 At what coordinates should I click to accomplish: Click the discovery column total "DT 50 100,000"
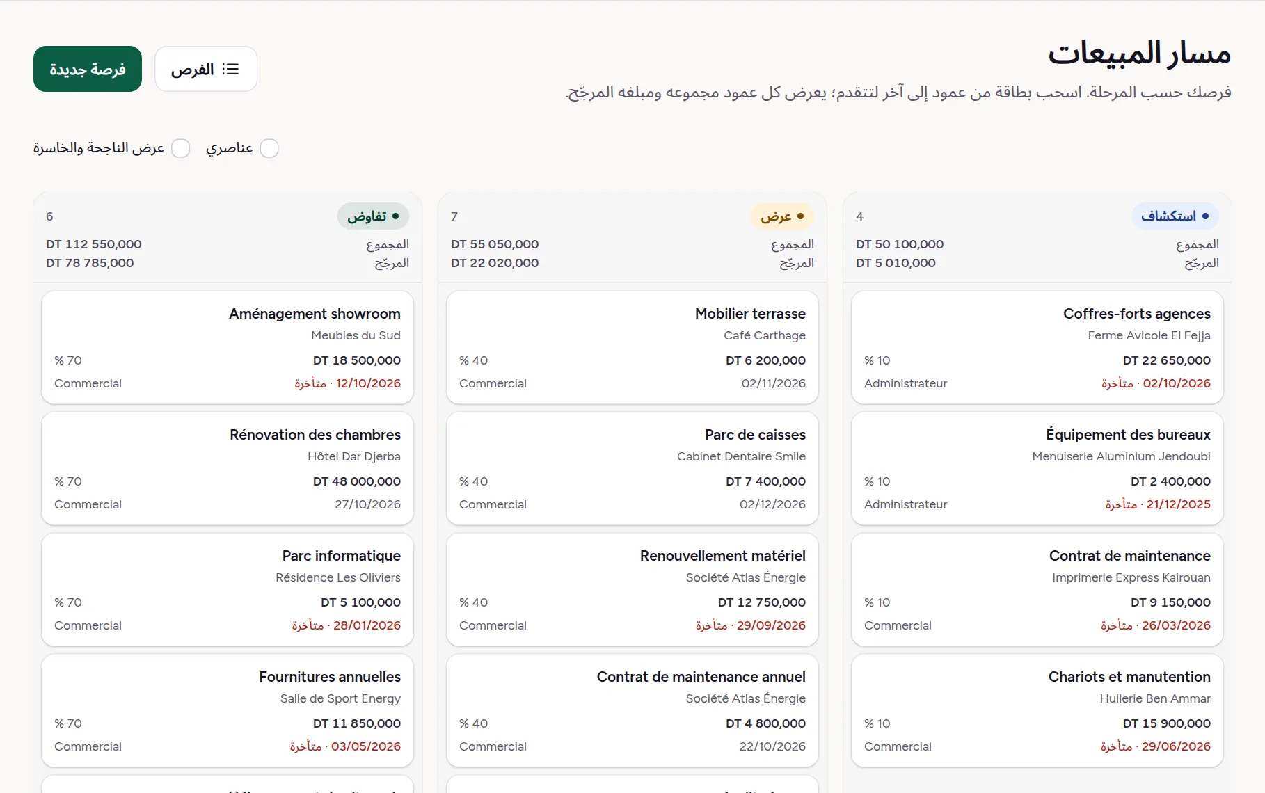pos(900,244)
